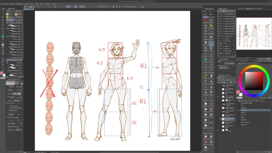Expand the Grid layer folder

click(222, 112)
